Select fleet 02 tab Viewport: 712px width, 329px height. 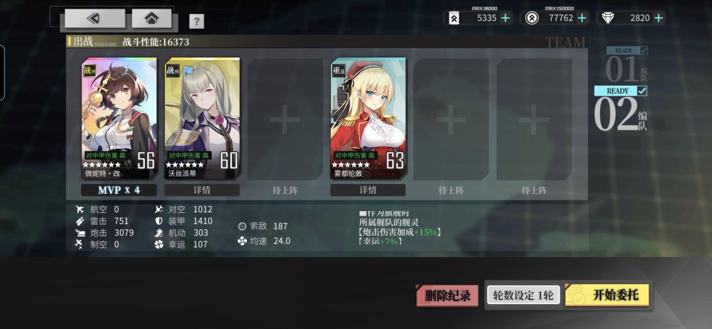(x=620, y=109)
